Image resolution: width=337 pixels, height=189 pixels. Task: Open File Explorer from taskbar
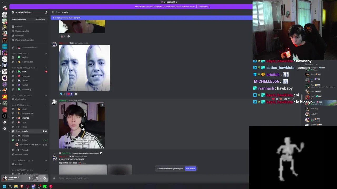coord(16,186)
